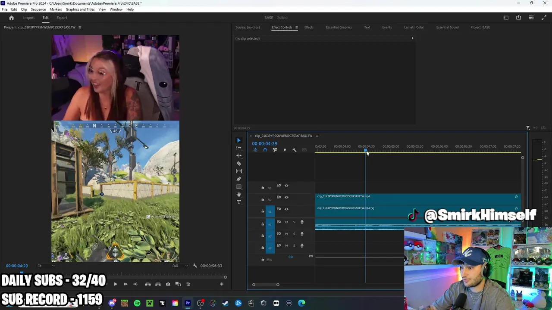Go to the Export page
This screenshot has height=310, width=552.
[x=62, y=18]
